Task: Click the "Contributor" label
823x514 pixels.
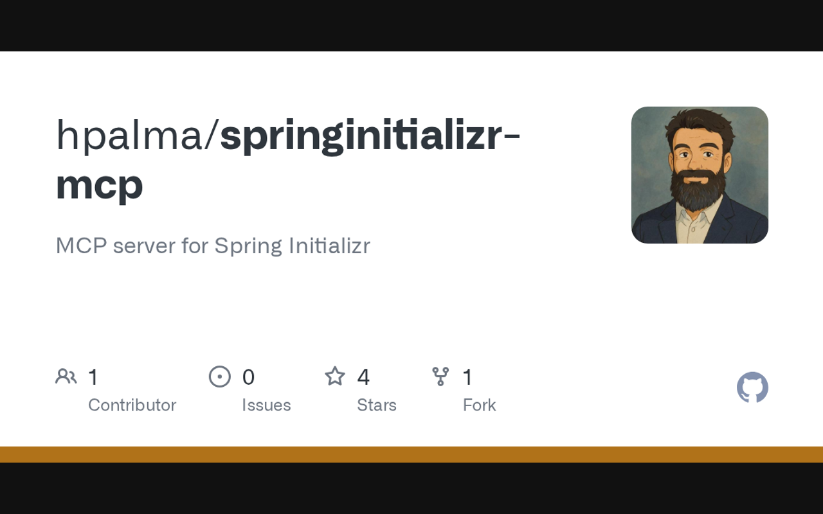Action: [x=132, y=405]
